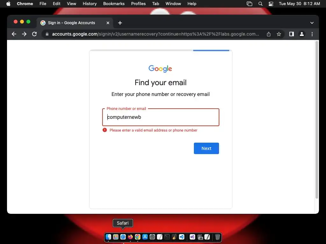The image size is (326, 244).
Task: Open the Chrome profile avatar
Action: (x=302, y=34)
